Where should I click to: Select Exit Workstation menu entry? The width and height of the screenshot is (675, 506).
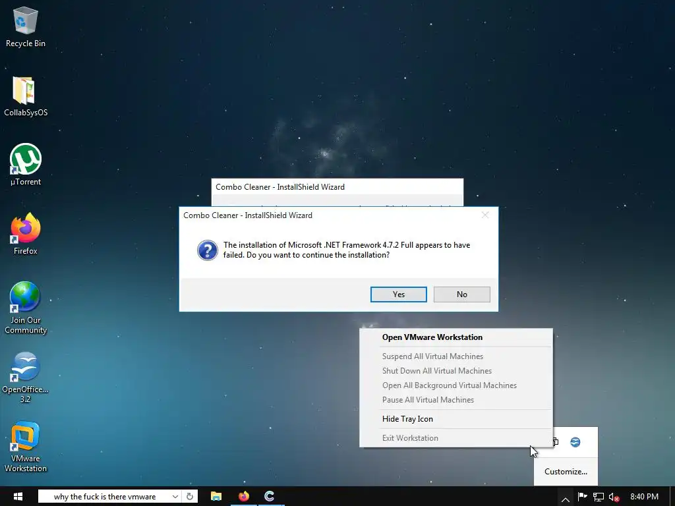click(456, 438)
